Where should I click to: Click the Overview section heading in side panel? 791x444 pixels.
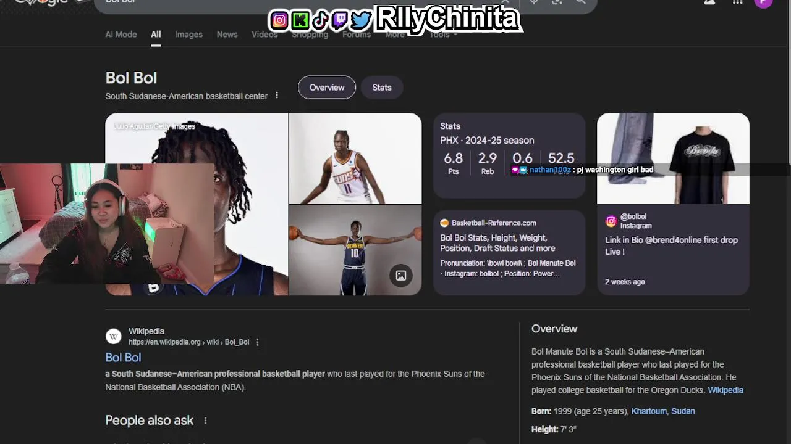click(554, 329)
